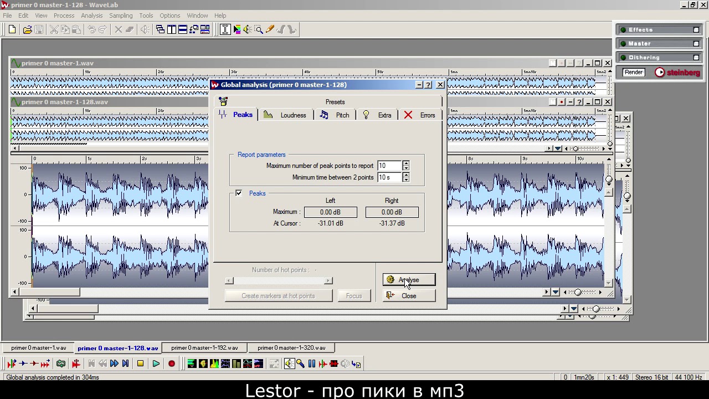Open the Analysis menu
The image size is (709, 399).
91,16
